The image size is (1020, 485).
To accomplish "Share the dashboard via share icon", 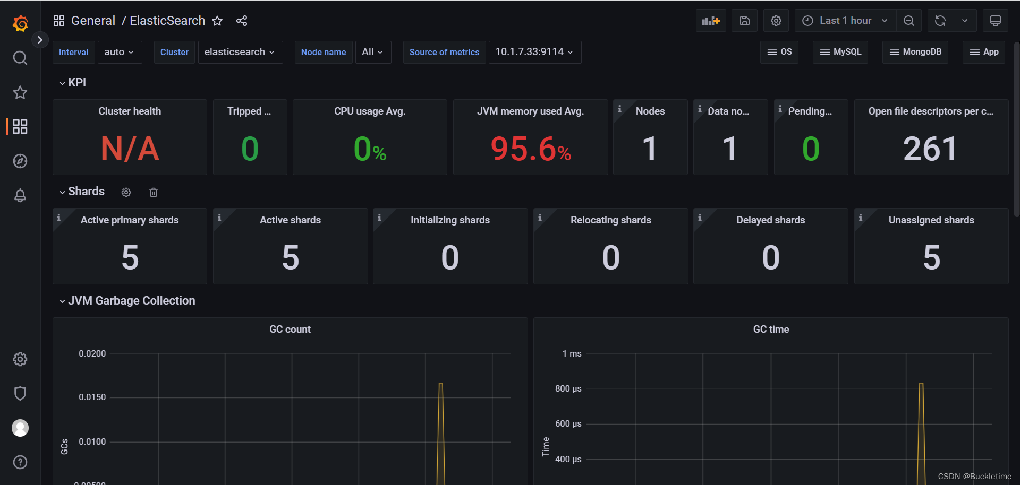I will (x=242, y=21).
